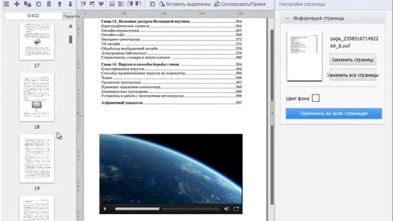Click the 'Алфавитный указатель' contents line

[122, 103]
